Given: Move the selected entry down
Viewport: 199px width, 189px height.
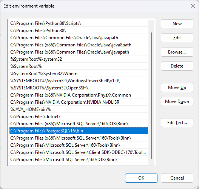Looking at the screenshot, I should (x=177, y=101).
